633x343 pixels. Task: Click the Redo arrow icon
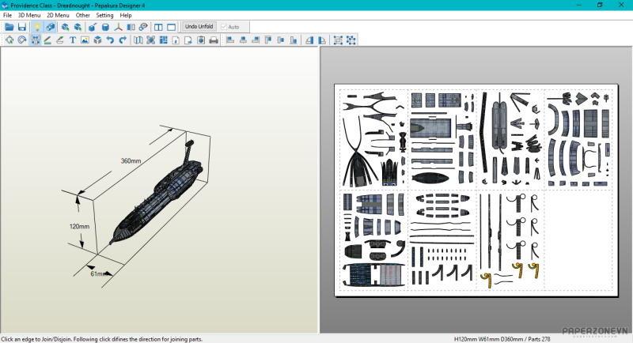coord(123,40)
